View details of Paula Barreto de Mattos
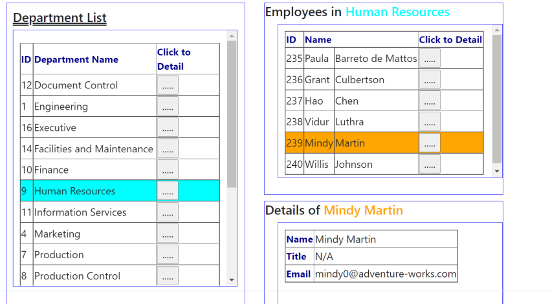The image size is (550, 304). (x=430, y=59)
